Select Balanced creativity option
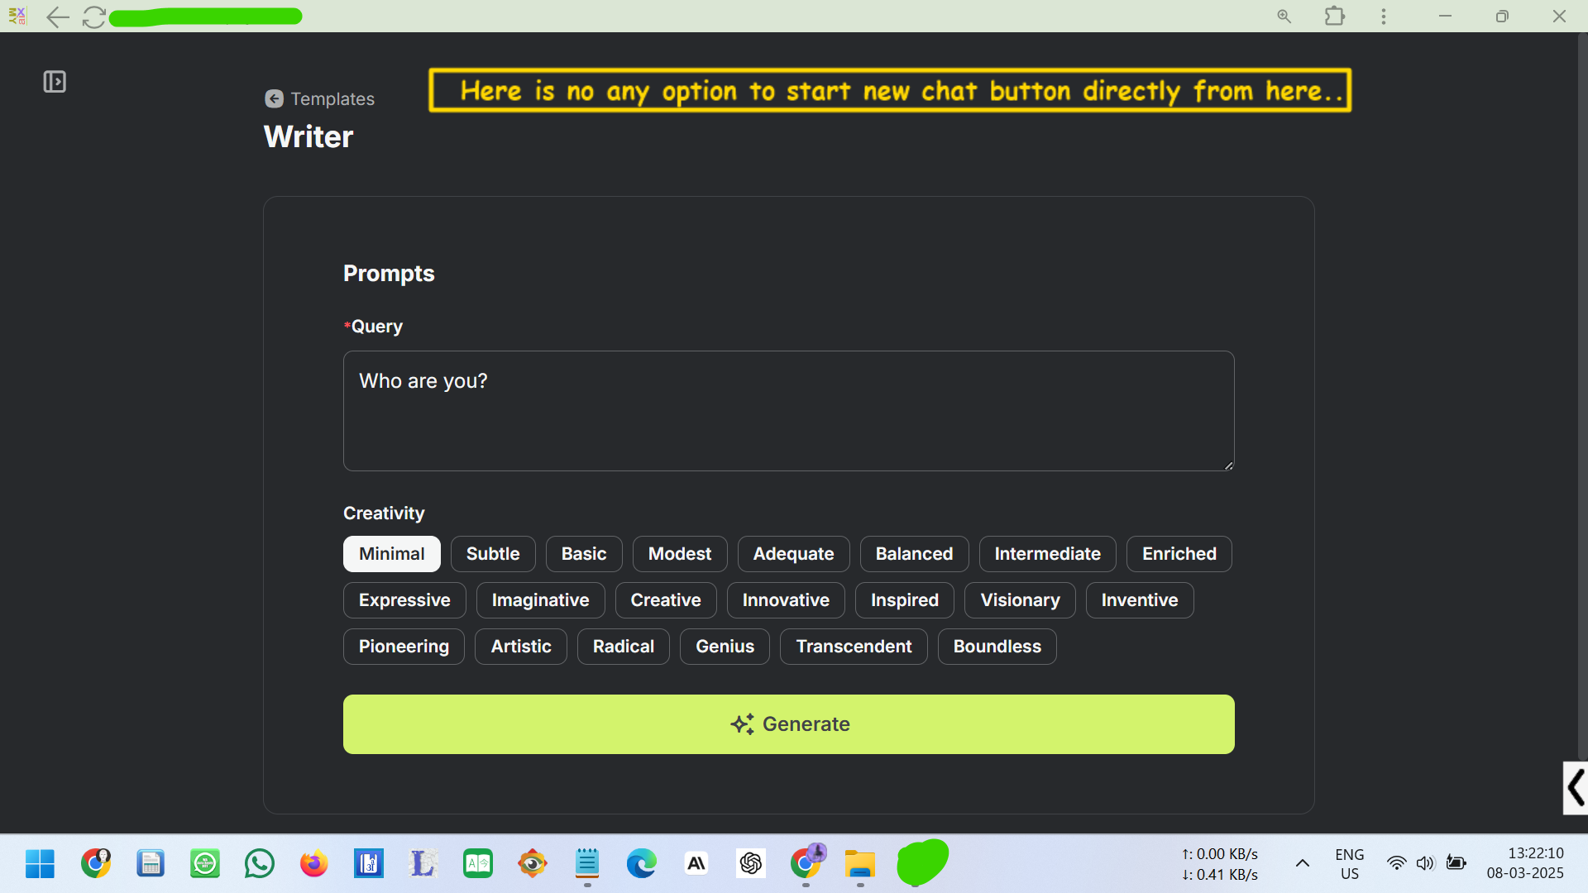This screenshot has width=1588, height=893. coord(914,554)
